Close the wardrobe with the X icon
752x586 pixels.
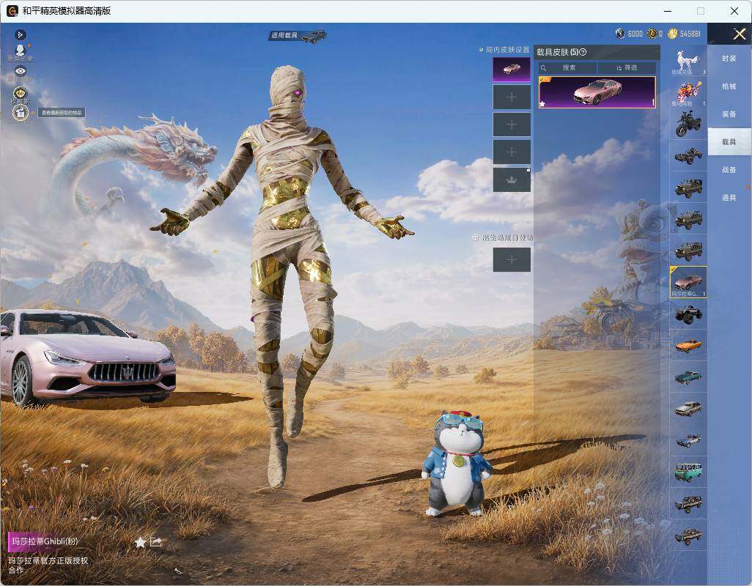tap(739, 34)
